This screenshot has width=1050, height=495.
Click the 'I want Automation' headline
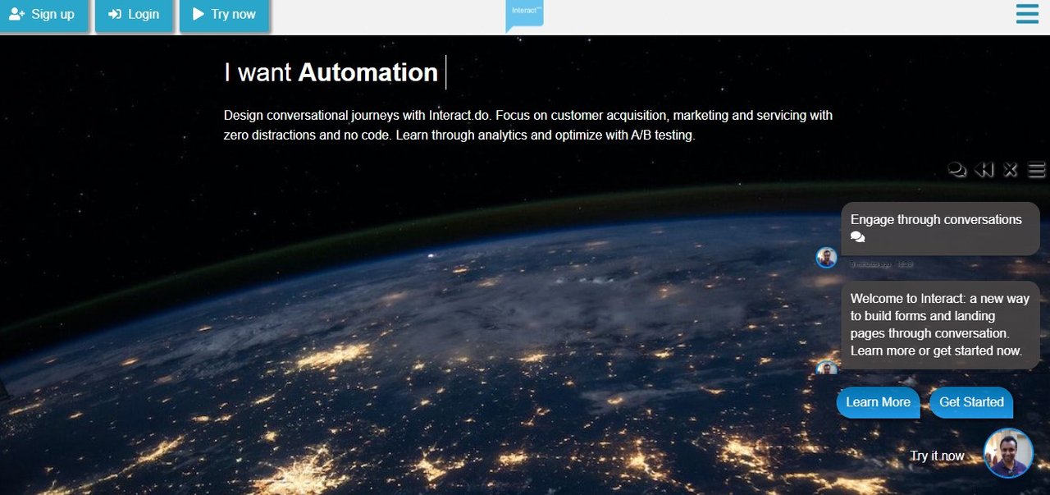pos(331,72)
